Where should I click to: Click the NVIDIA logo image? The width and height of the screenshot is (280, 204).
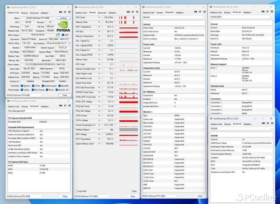63,27
